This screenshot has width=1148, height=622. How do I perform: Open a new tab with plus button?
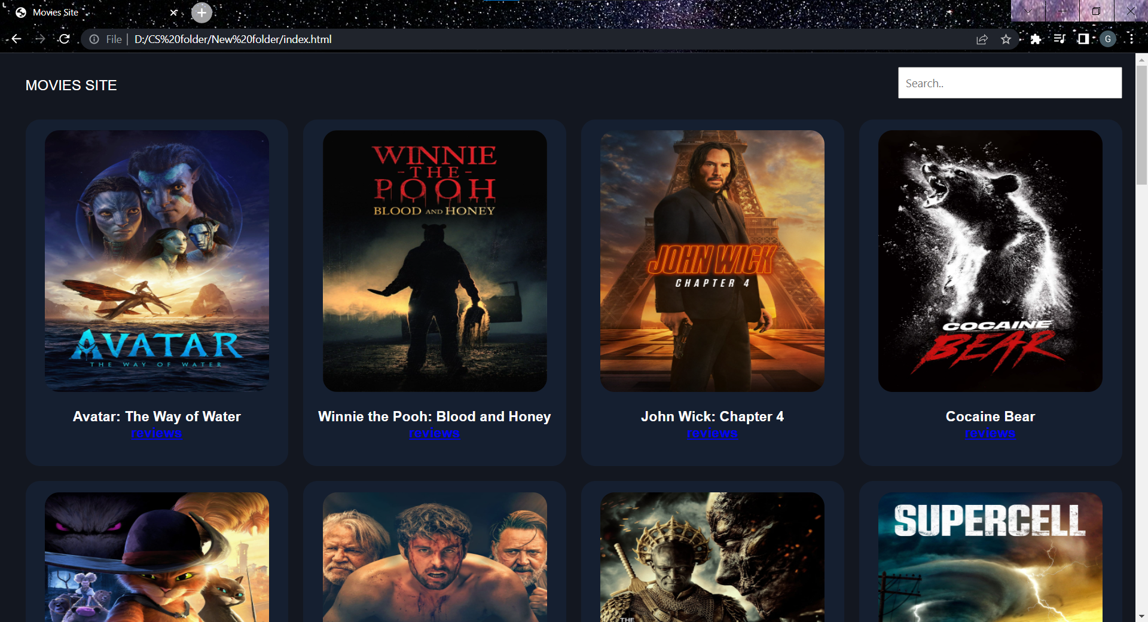[x=201, y=13]
